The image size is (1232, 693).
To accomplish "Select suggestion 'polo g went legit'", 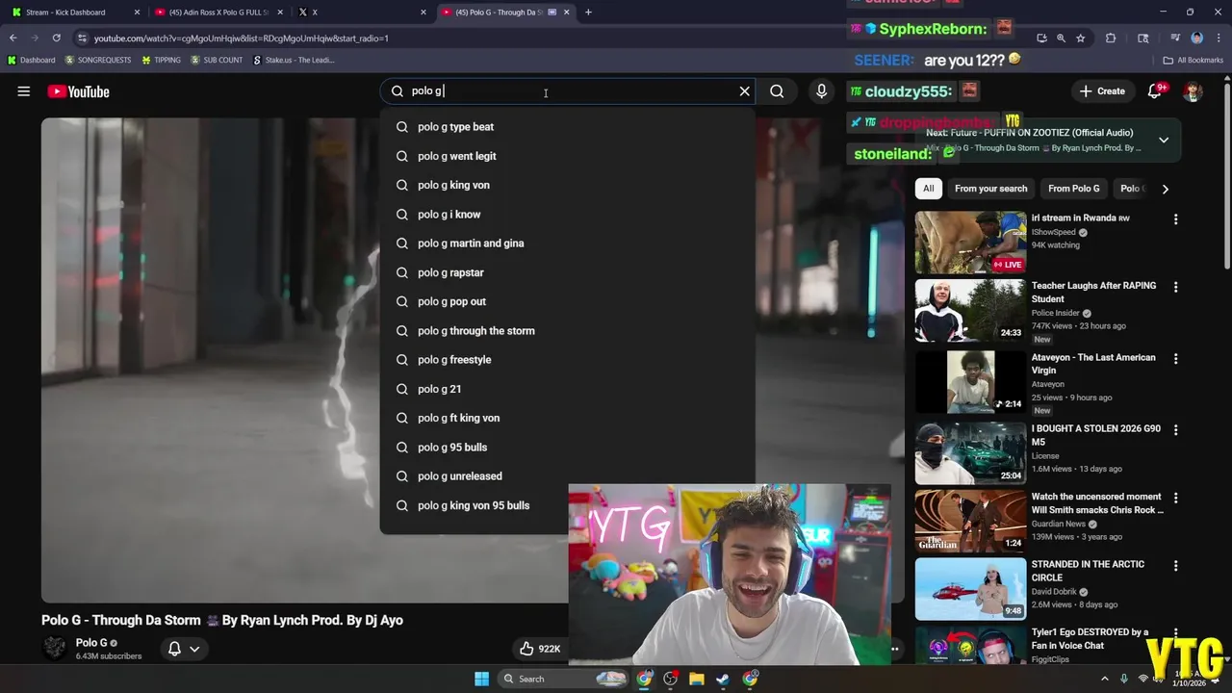I will 568,156.
